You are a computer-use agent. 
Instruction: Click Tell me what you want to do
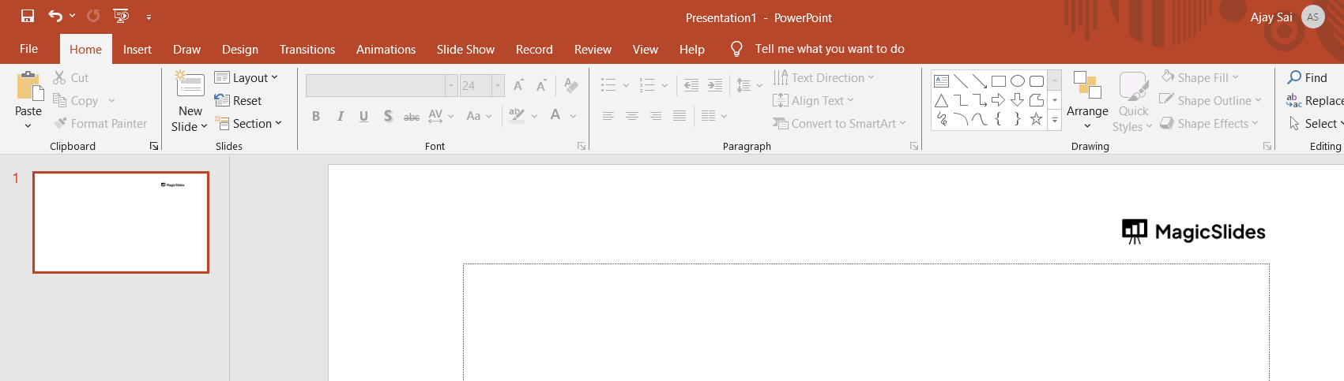(830, 49)
